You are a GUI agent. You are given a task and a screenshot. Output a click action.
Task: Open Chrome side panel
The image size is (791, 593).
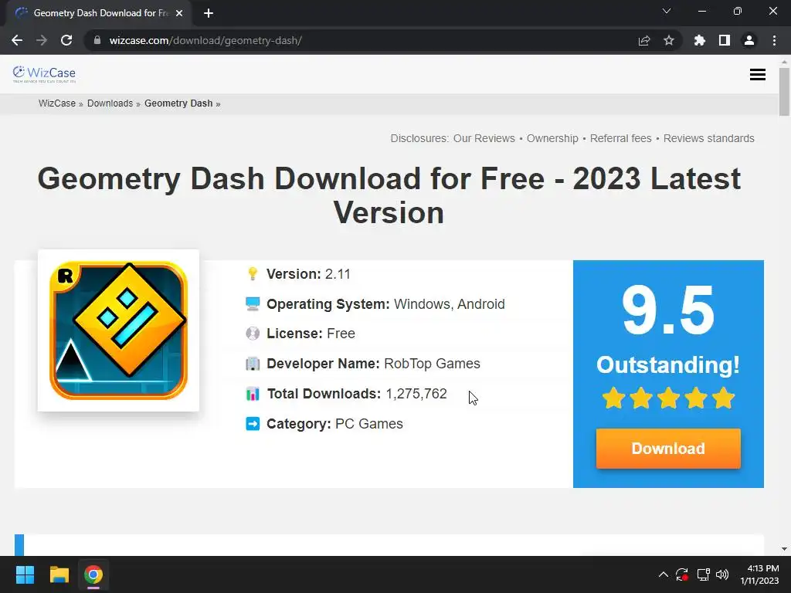725,40
